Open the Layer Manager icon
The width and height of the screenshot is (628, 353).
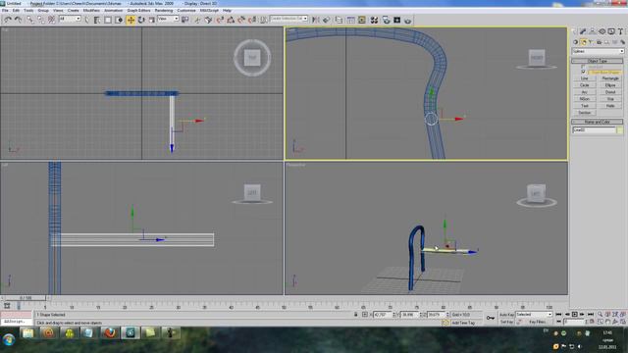click(x=339, y=20)
